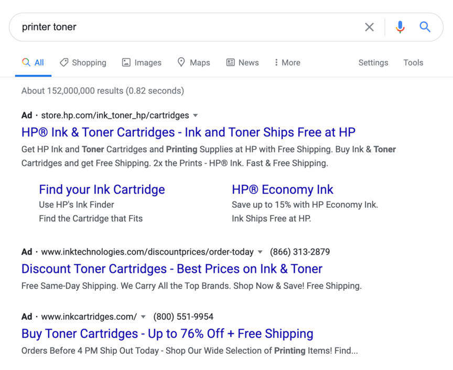The image size is (453, 370).
Task: Open the search Tools options
Action: click(x=413, y=63)
